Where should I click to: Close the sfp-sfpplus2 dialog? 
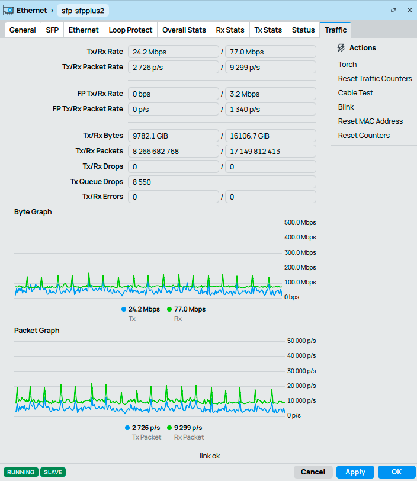(410, 10)
